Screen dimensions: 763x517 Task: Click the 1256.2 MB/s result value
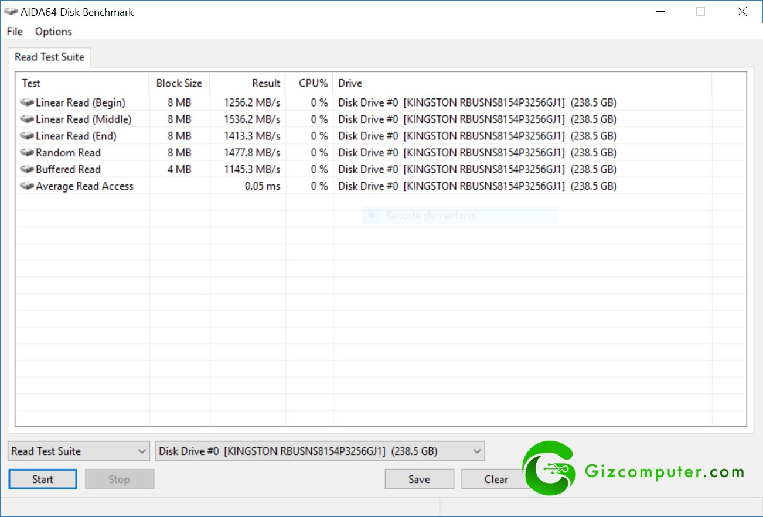252,102
